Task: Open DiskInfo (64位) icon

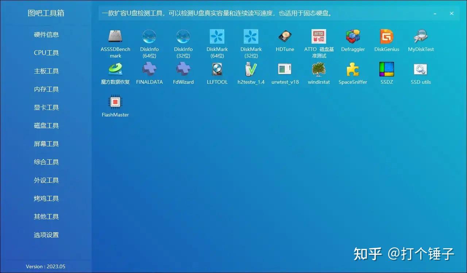Action: click(149, 36)
